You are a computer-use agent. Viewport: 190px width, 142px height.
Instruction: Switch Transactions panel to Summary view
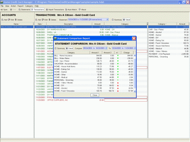(x=117, y=20)
